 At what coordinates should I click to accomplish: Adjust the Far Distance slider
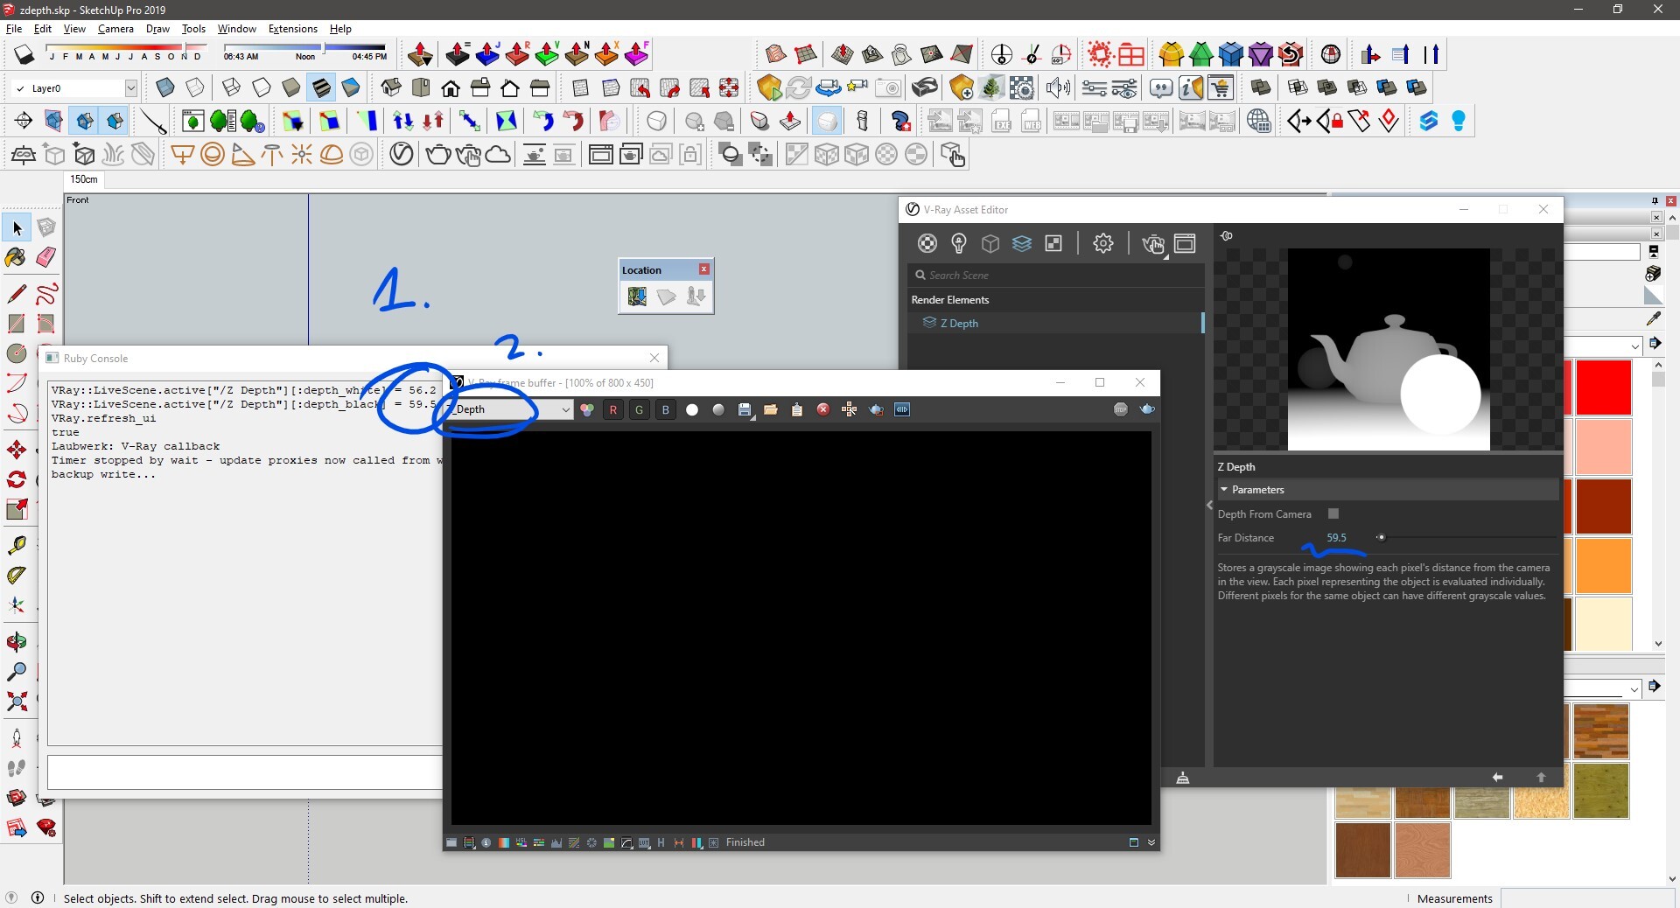[1381, 538]
